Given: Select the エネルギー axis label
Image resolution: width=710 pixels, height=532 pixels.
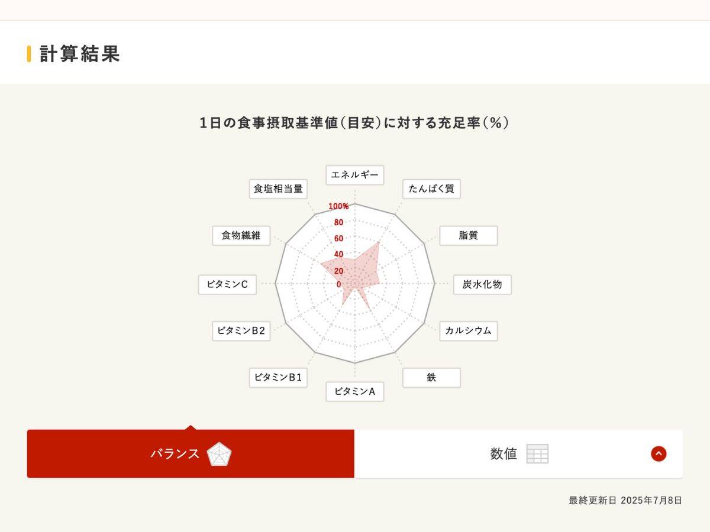Looking at the screenshot, I should click(x=354, y=175).
